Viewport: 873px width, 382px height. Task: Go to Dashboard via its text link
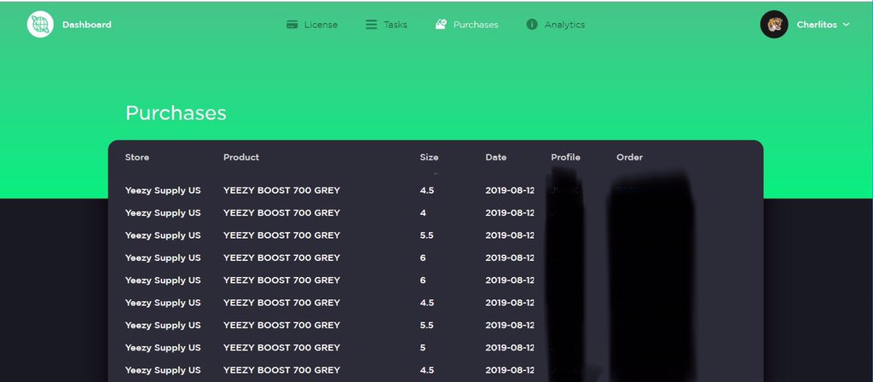[87, 25]
